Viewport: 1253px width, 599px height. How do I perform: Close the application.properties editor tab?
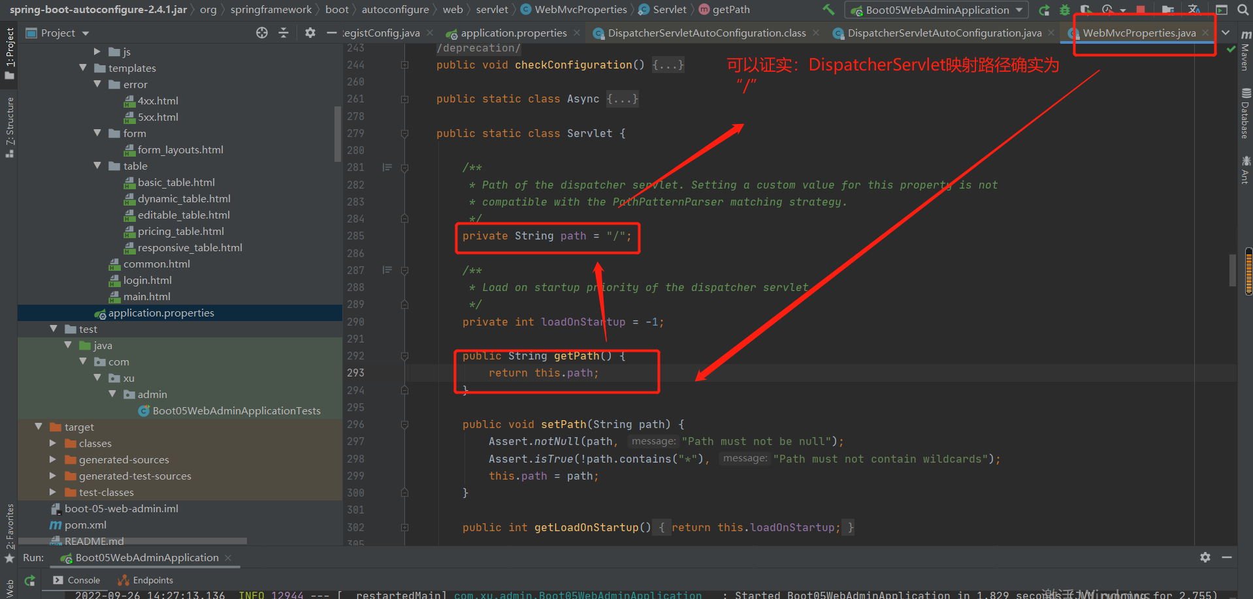coord(576,33)
